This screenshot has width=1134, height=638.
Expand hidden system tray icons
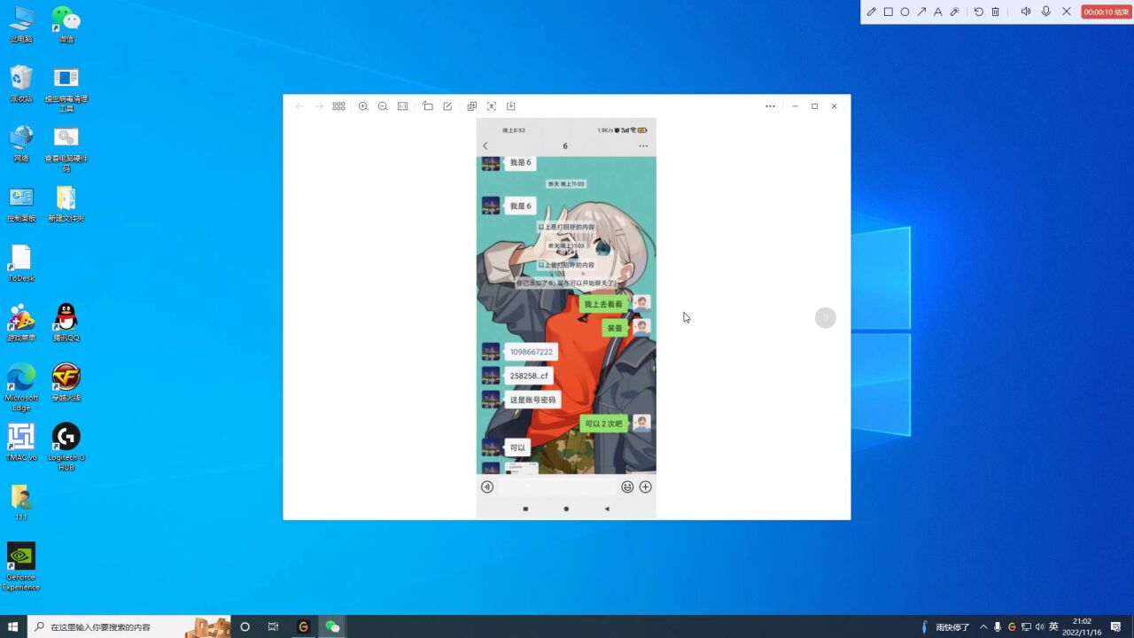coord(983,626)
